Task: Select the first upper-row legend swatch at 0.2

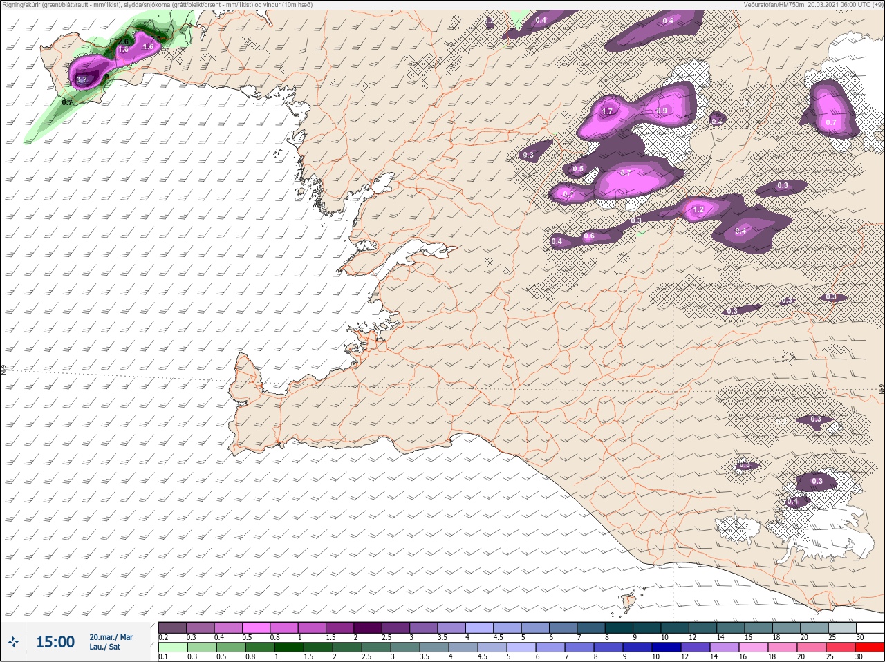Action: 172,627
